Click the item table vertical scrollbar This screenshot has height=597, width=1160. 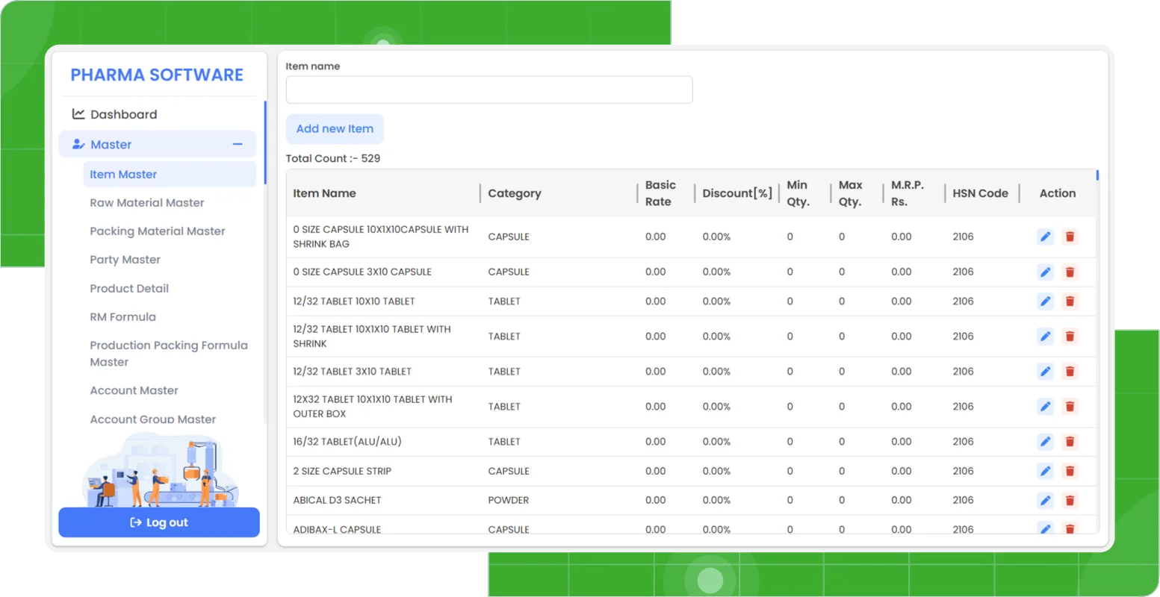pos(1097,175)
